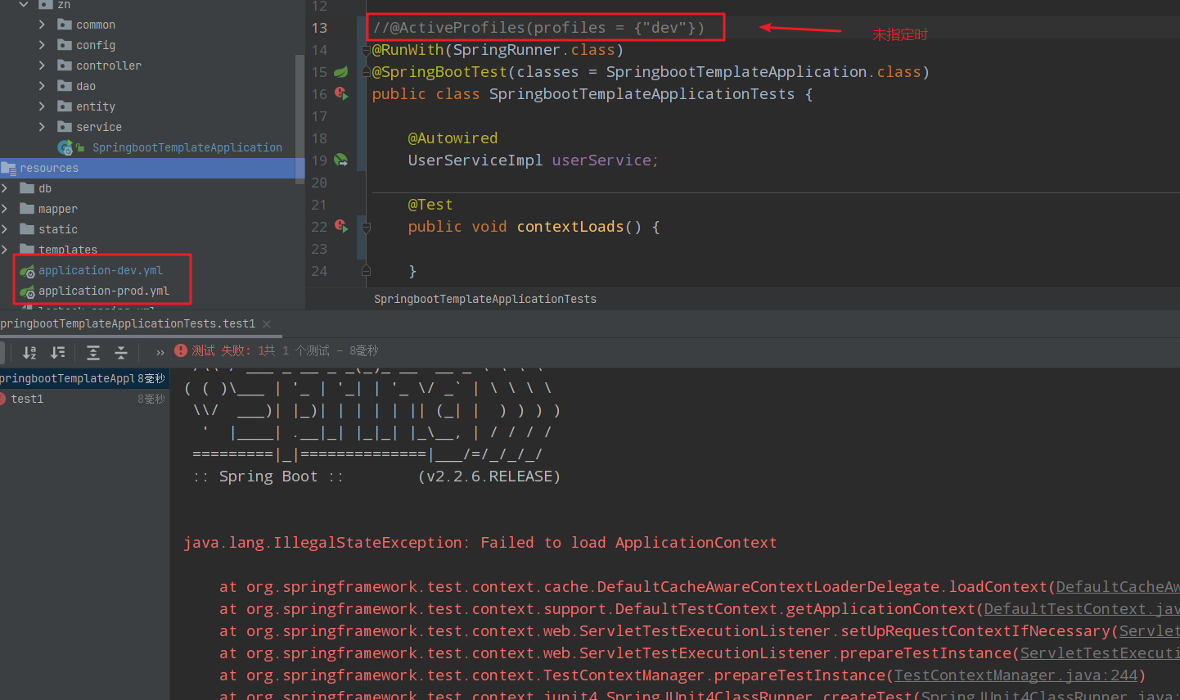The width and height of the screenshot is (1180, 700).
Task: Click the application-dev.yml file icon
Action: pyautogui.click(x=28, y=271)
